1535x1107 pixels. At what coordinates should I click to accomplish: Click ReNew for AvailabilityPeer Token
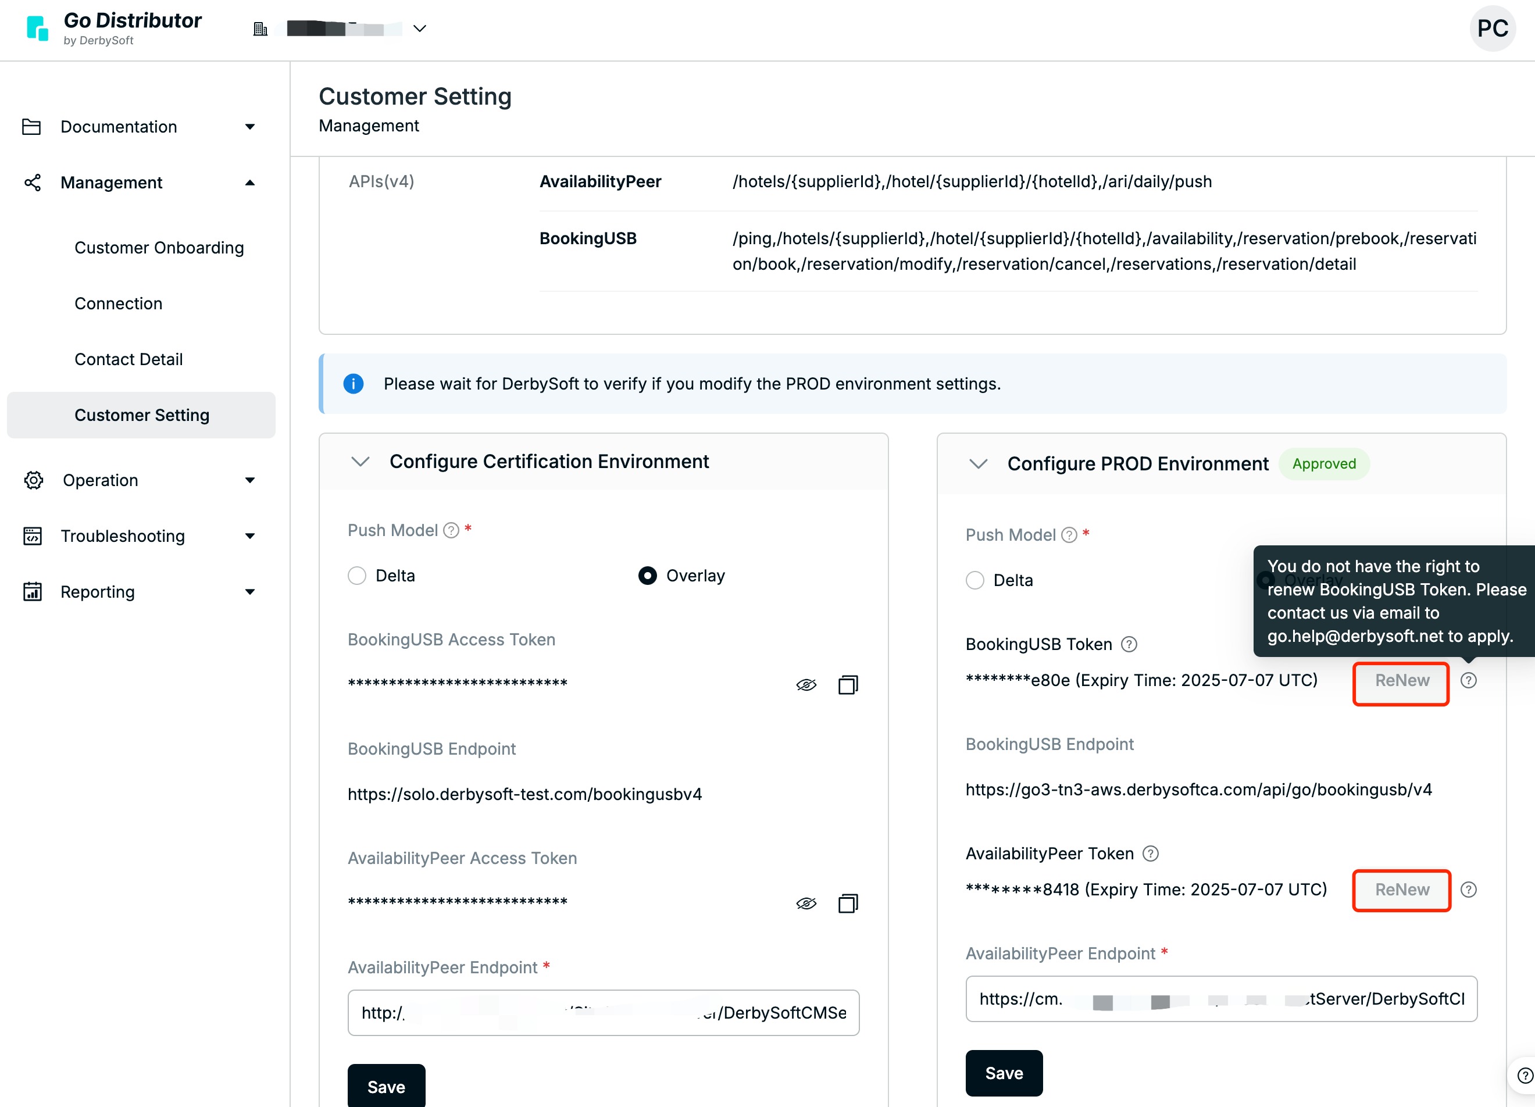(1402, 890)
